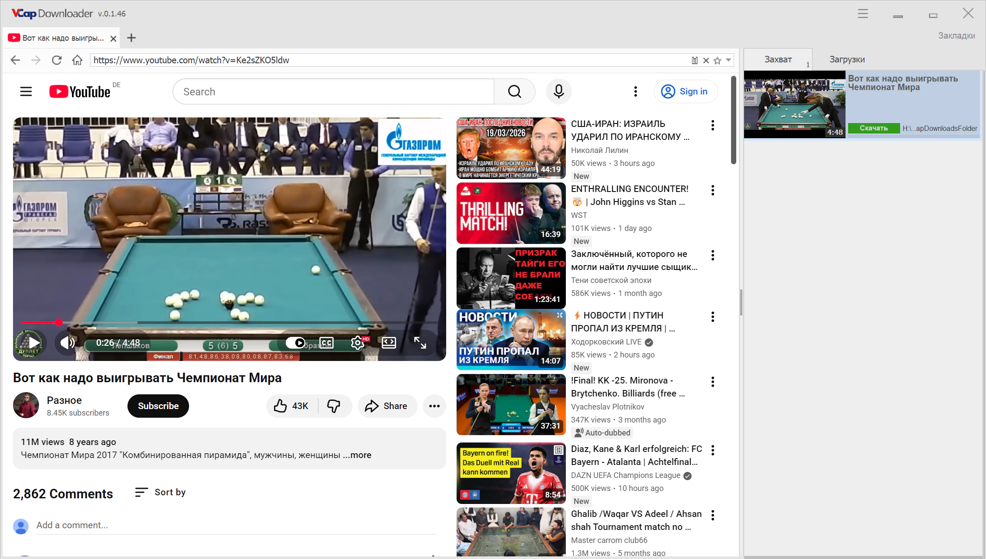Switch to the Загрузки tab

tap(847, 59)
